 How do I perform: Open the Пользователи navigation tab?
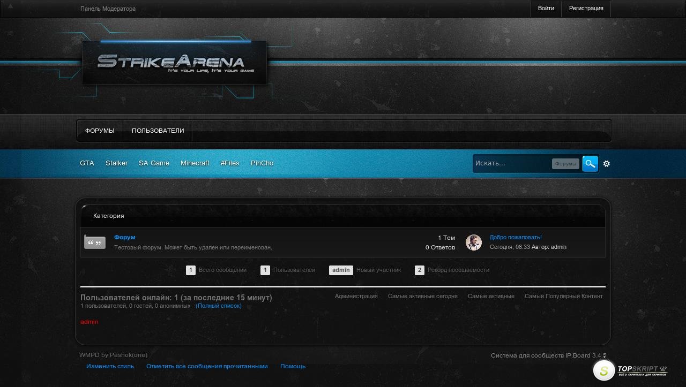coord(158,131)
